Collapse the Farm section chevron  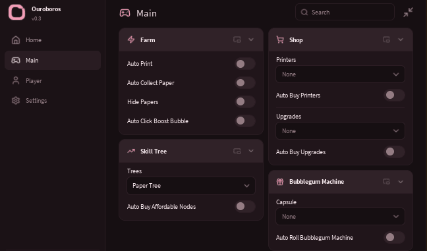pyautogui.click(x=251, y=40)
